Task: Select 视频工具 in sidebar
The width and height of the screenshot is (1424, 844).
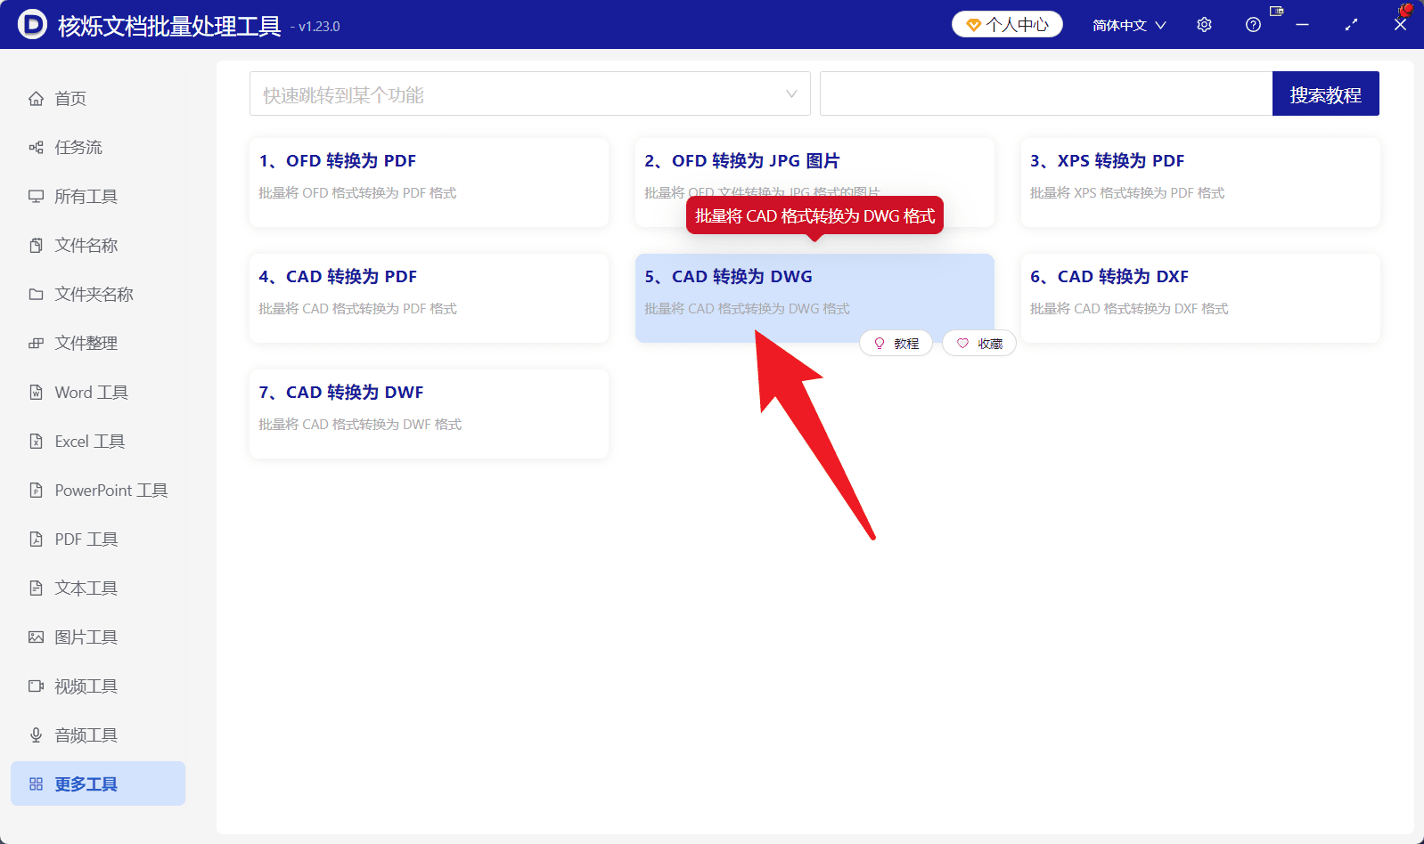Action: point(98,686)
